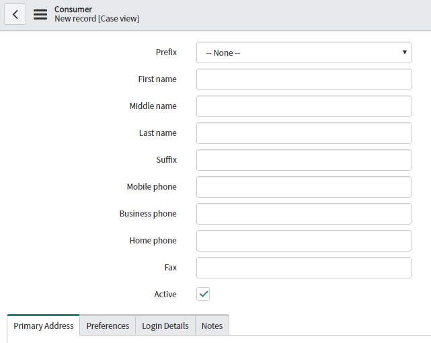
Task: Focus the First name input field
Action: coord(303,79)
